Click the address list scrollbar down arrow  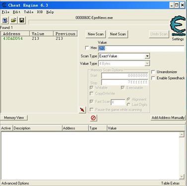coord(182,177)
